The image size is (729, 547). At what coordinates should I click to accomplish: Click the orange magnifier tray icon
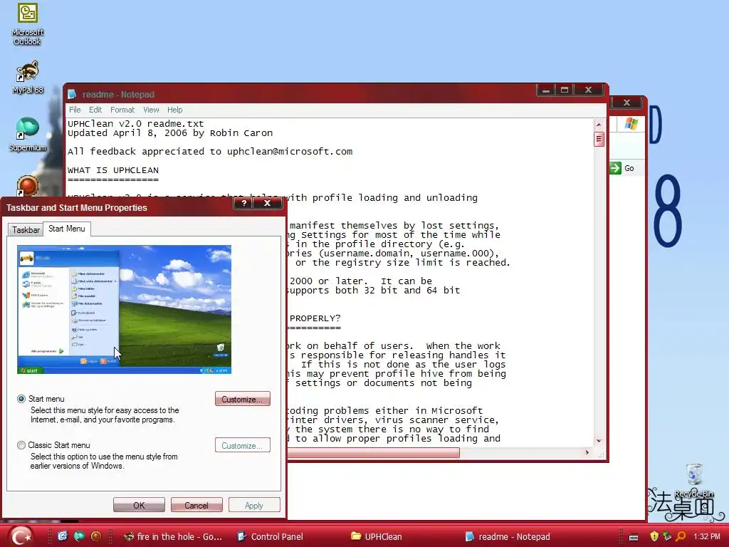[681, 536]
